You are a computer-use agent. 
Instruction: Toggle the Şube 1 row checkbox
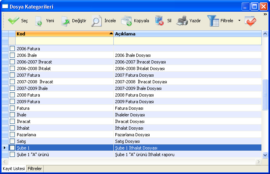tap(12, 148)
